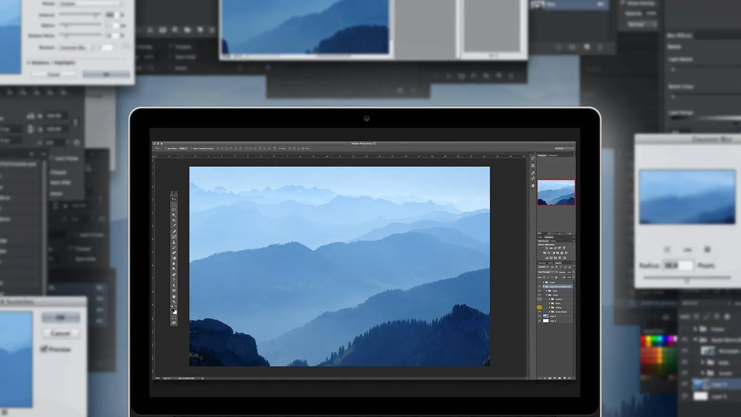741x417 pixels.
Task: Select the Gradient tool
Action: (x=174, y=258)
